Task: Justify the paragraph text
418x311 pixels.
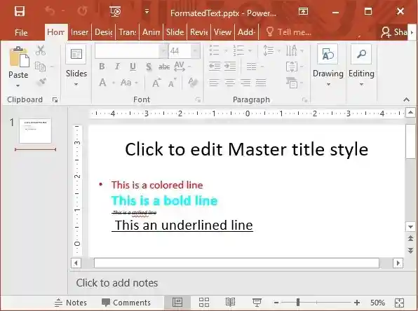Action: [x=261, y=83]
